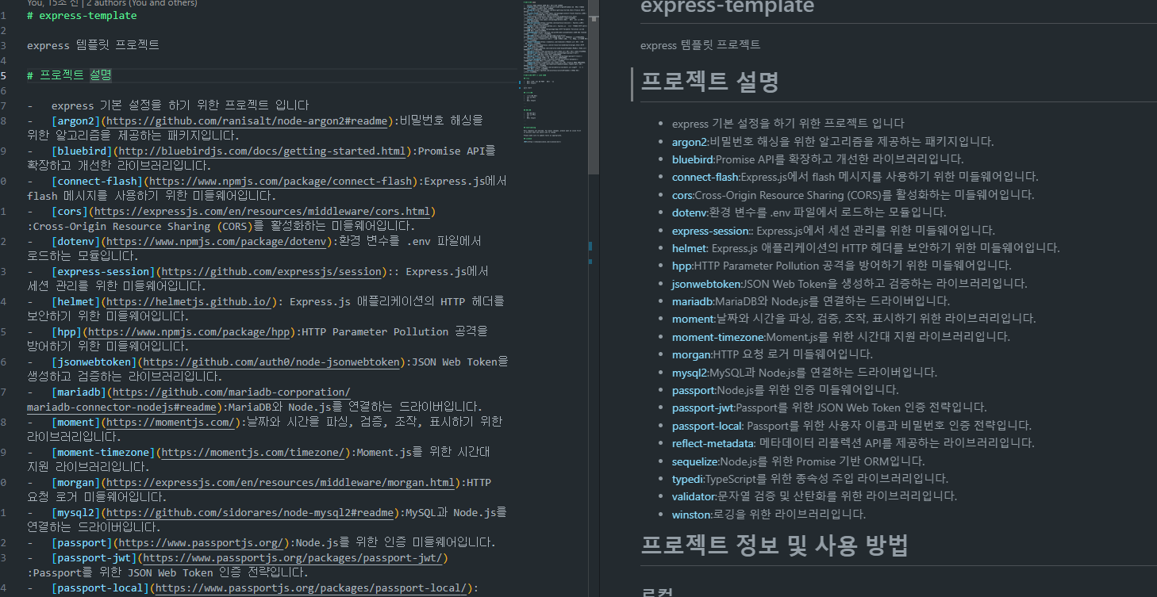Screen dimensions: 1157x597
Task: Click the passportjs.org/packages/passport-jwt URL in the editor
Action: coord(293,557)
